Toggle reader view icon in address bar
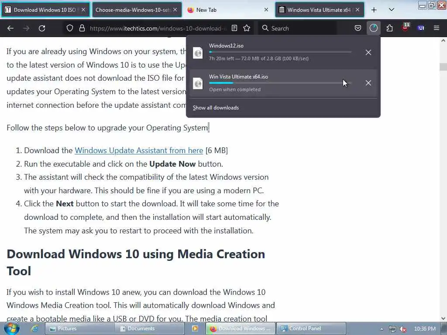This screenshot has width=447, height=335. pos(234,28)
